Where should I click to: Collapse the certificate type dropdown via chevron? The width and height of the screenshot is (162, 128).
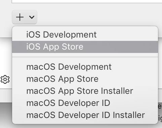tap(32, 17)
